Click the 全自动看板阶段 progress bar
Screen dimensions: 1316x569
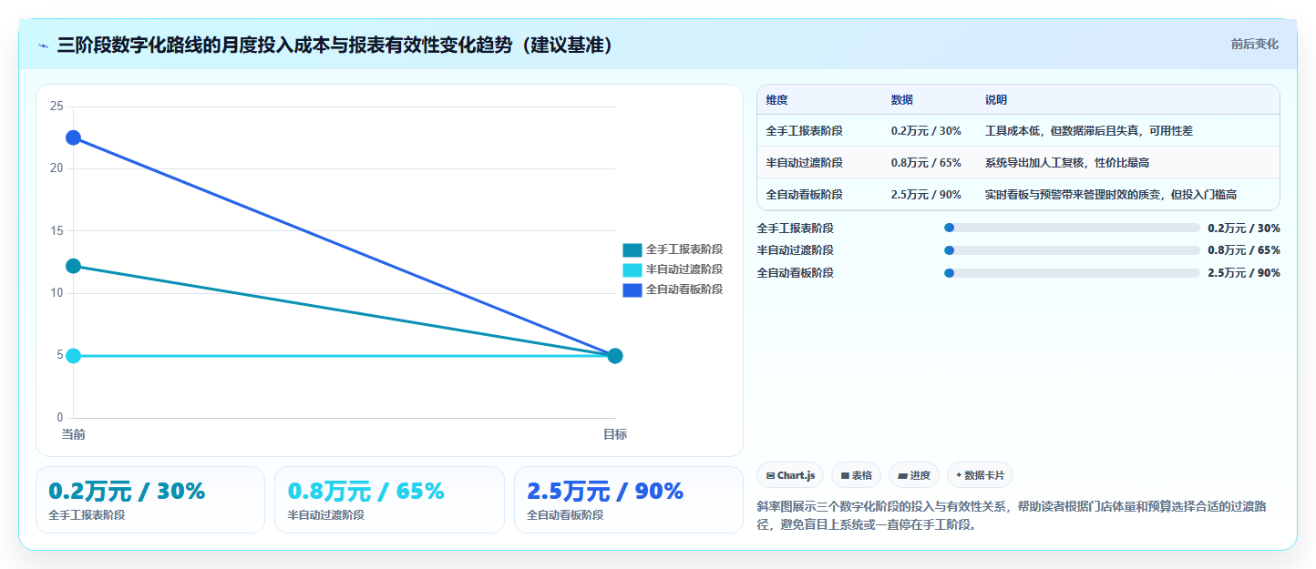[x=1072, y=272]
